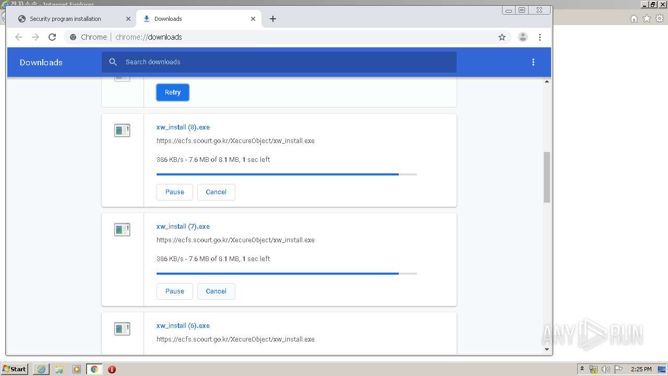The width and height of the screenshot is (668, 376).
Task: Click the 2:25 PM taskbar clock
Action: (x=641, y=369)
